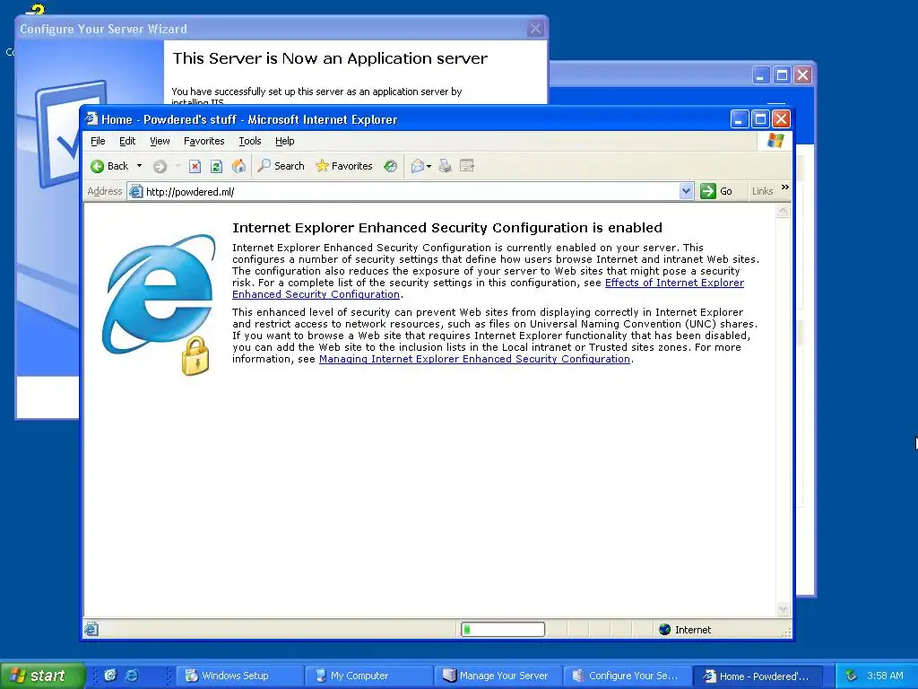Viewport: 918px width, 689px height.
Task: Click the Forward arrow icon in toolbar
Action: point(160,166)
